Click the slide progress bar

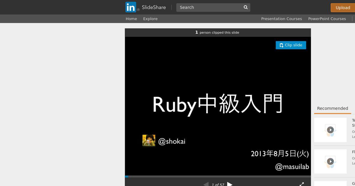click(x=218, y=177)
